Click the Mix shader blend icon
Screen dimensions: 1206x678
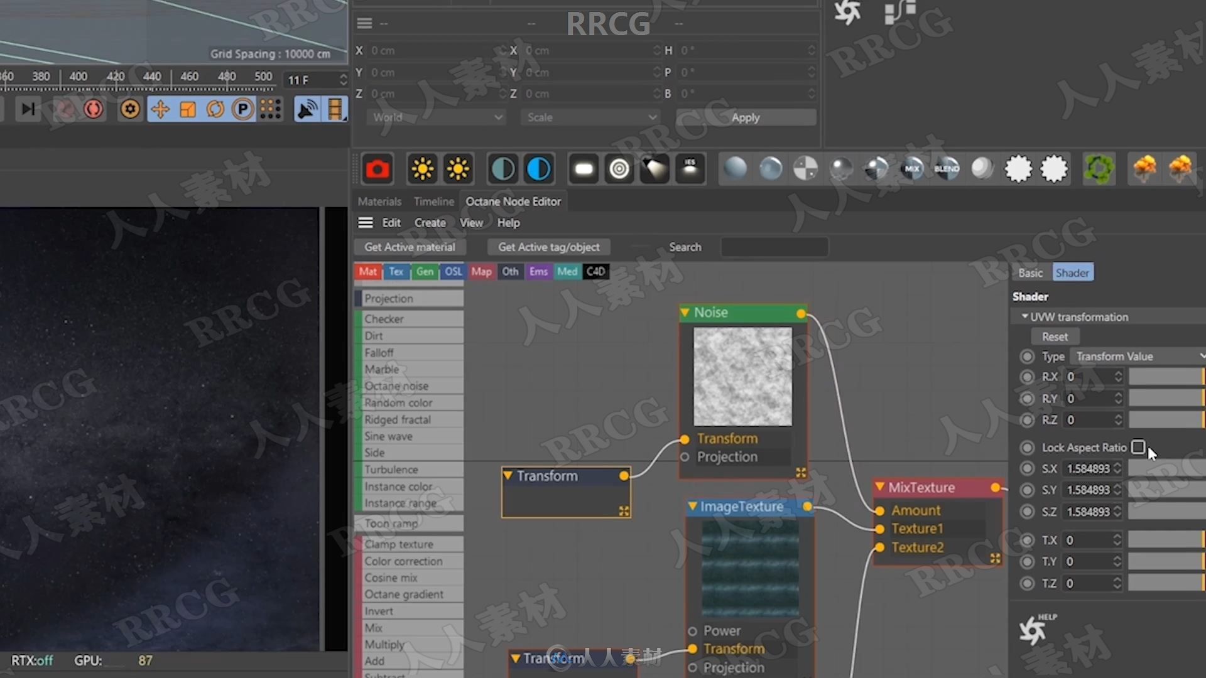coord(911,169)
